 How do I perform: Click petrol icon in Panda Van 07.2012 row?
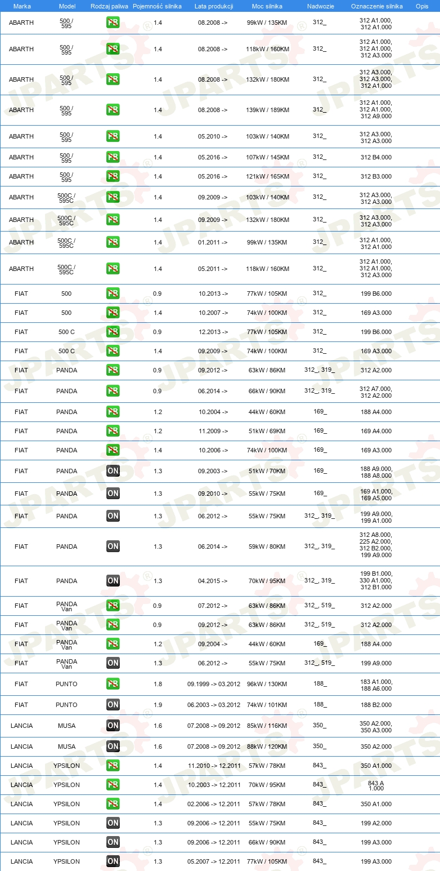click(113, 606)
